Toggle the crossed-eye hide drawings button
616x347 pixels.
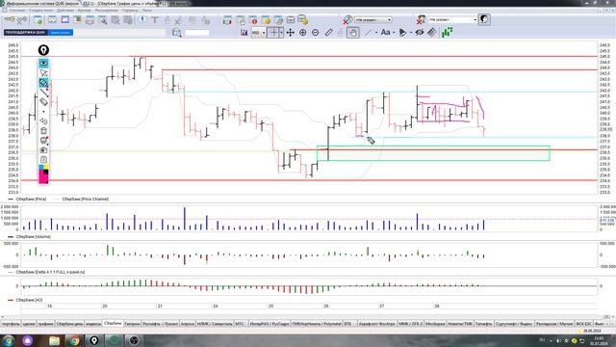[420, 33]
